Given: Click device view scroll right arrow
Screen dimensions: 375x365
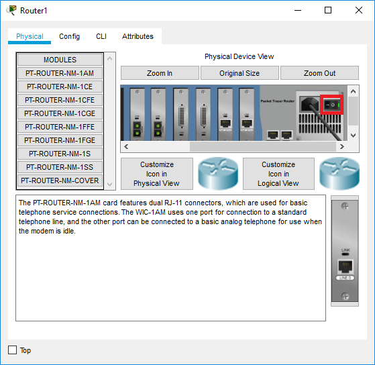Looking at the screenshot, I should tap(341, 146).
